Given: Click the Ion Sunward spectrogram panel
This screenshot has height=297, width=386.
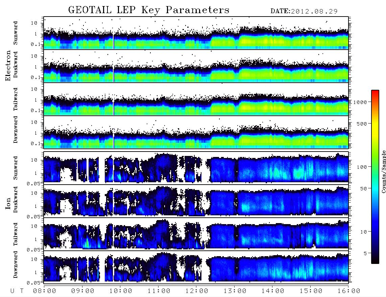Looking at the screenshot, I should [x=196, y=168].
